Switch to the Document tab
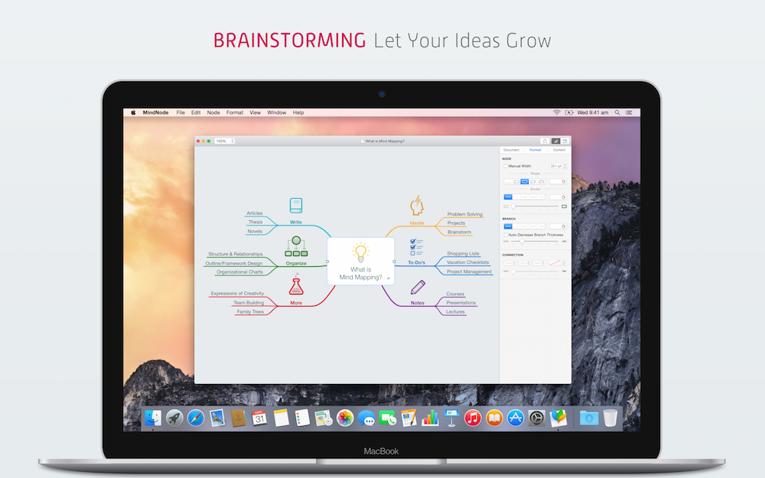This screenshot has width=765, height=478. pos(511,150)
